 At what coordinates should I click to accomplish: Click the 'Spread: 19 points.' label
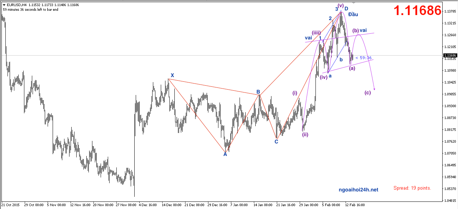[x=412, y=188]
